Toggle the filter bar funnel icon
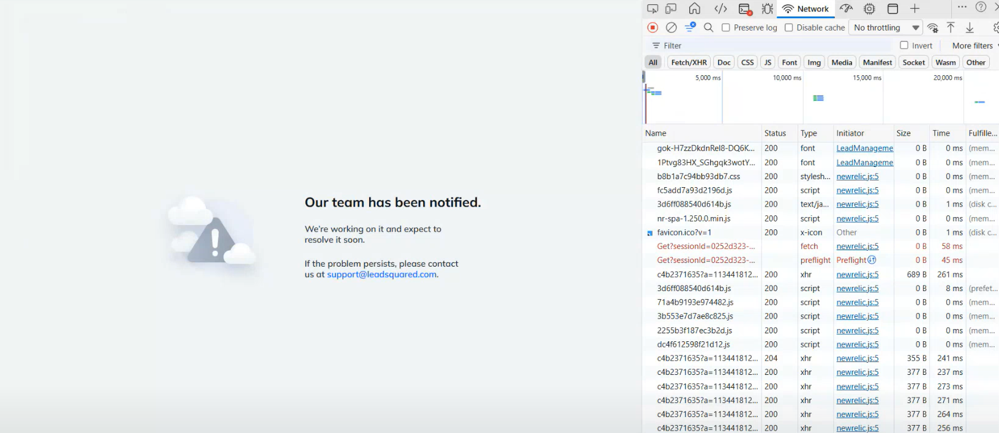 pos(690,27)
